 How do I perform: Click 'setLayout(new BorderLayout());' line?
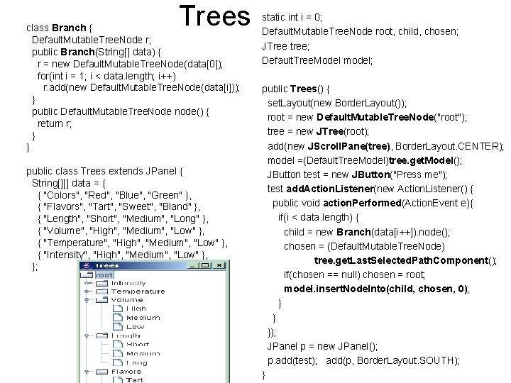click(337, 103)
